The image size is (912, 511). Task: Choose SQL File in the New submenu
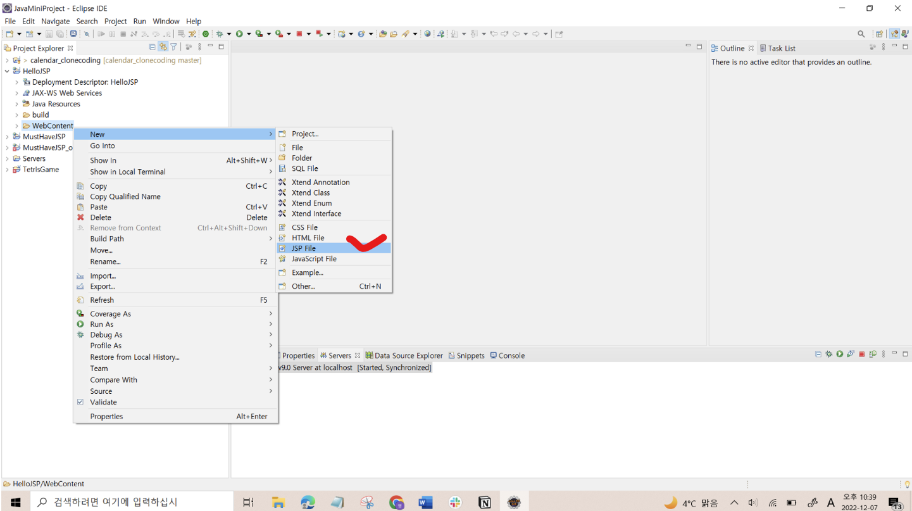pyautogui.click(x=334, y=168)
